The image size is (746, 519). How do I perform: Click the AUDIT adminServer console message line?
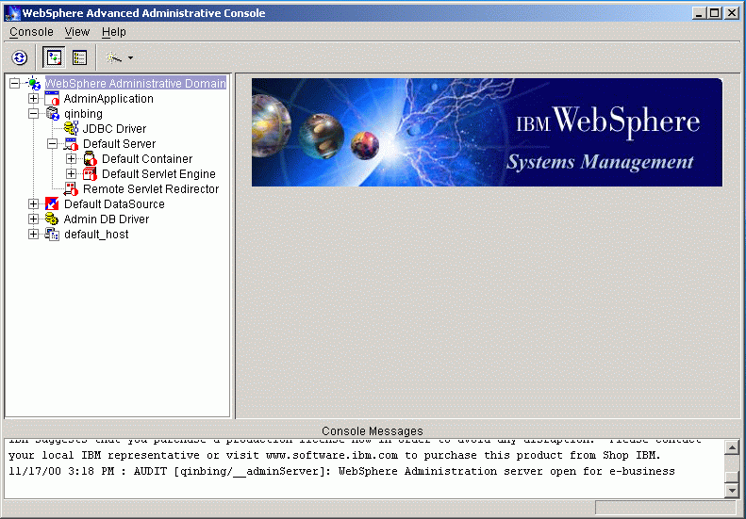tap(341, 471)
